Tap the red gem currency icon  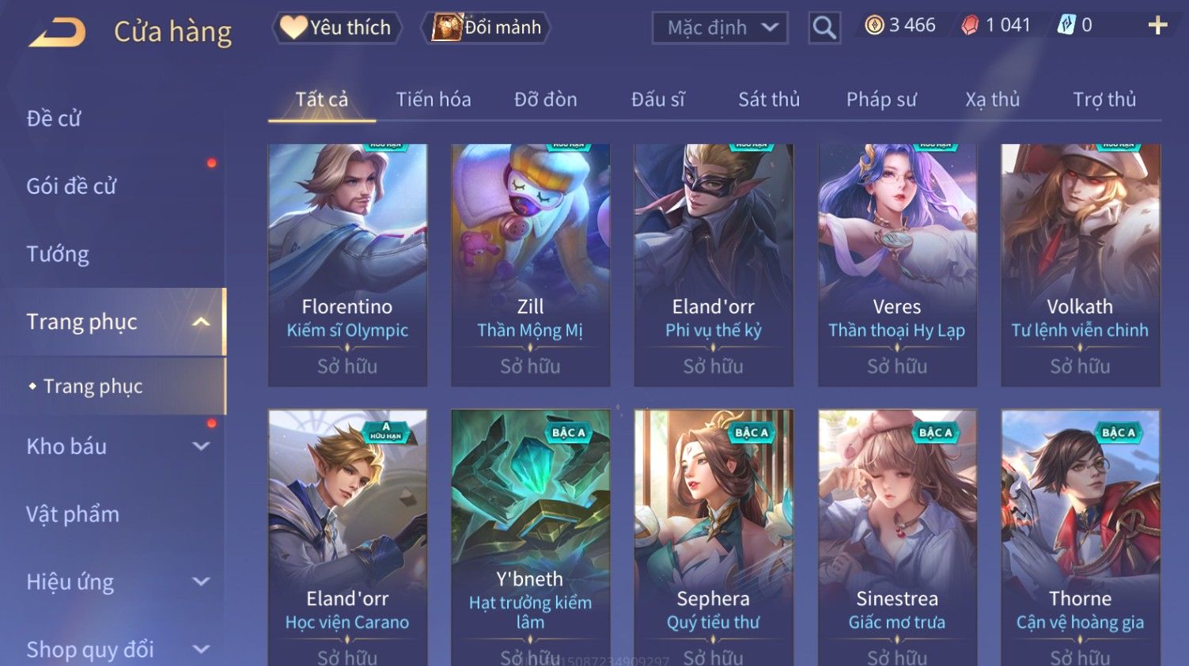click(x=970, y=26)
